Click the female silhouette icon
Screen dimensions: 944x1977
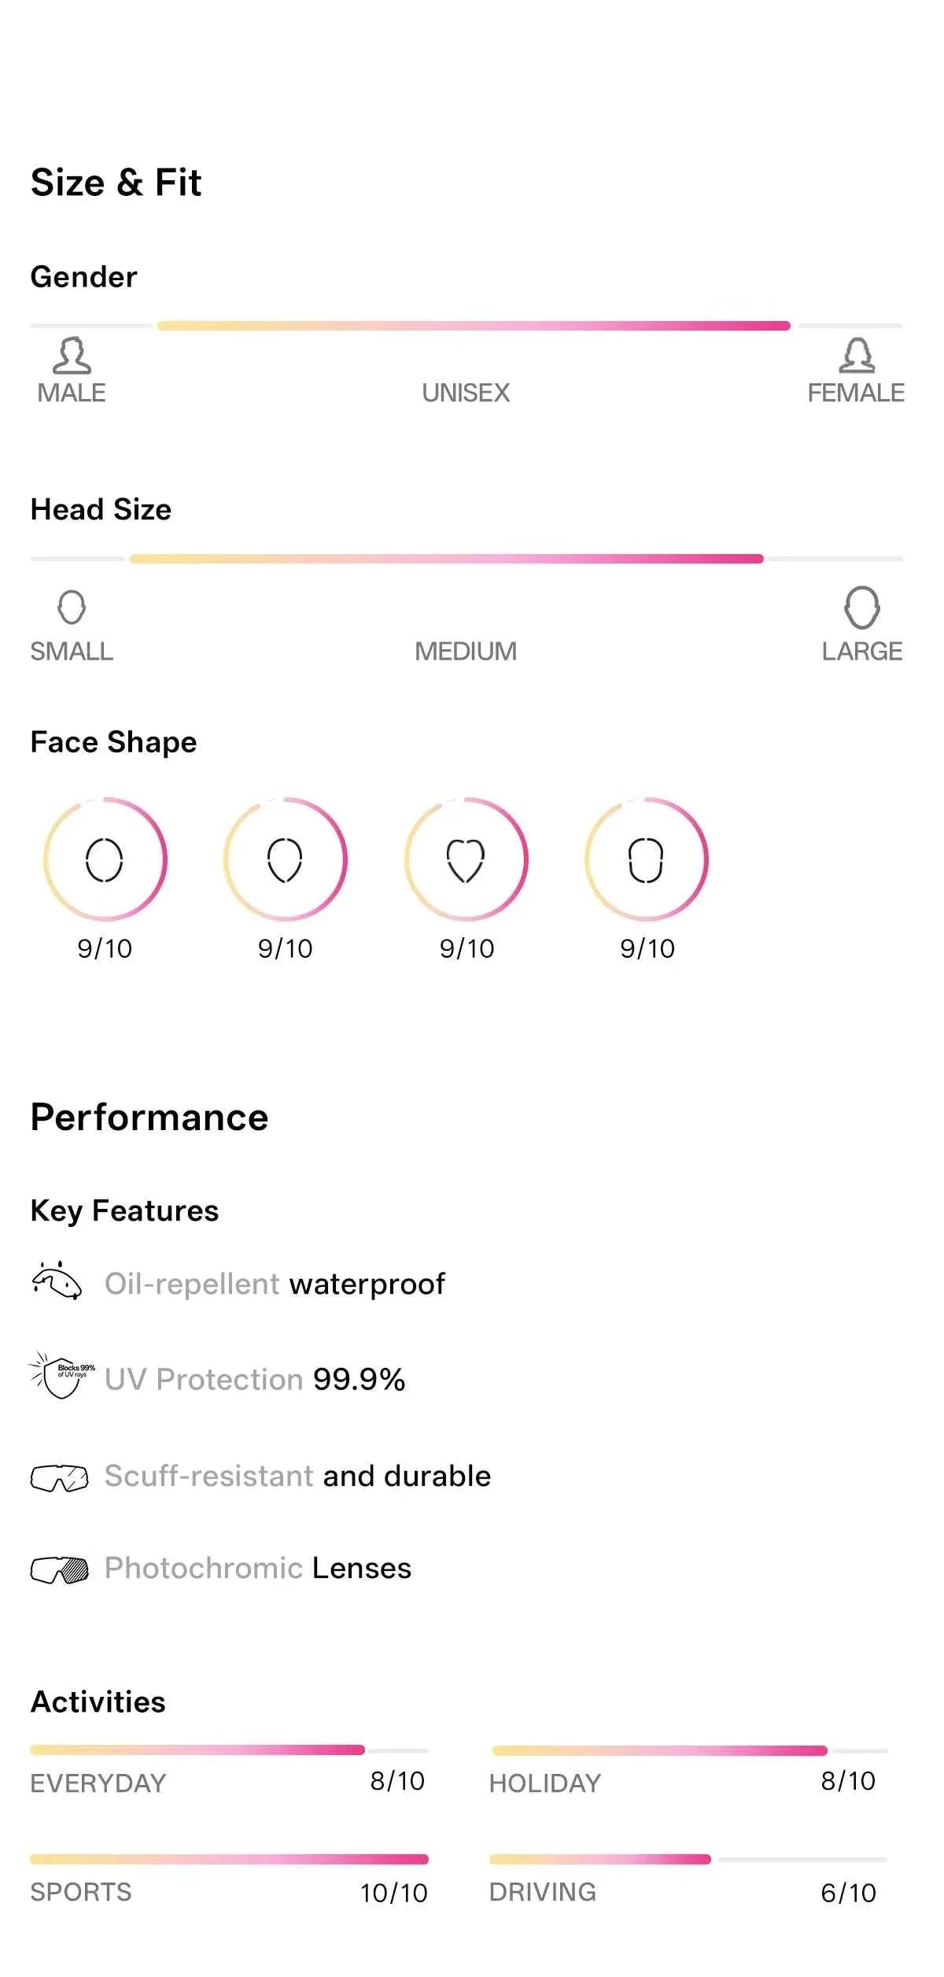click(x=857, y=356)
